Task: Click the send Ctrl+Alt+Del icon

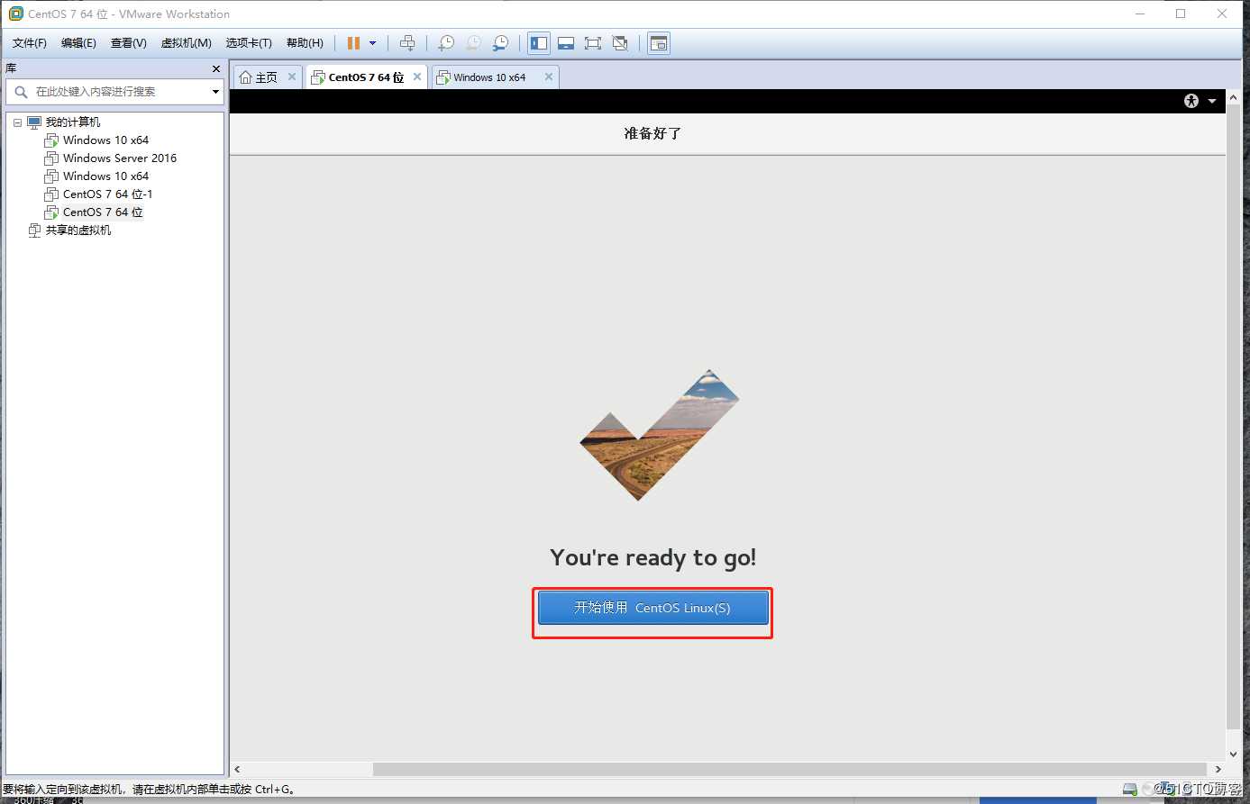Action: pyautogui.click(x=407, y=43)
